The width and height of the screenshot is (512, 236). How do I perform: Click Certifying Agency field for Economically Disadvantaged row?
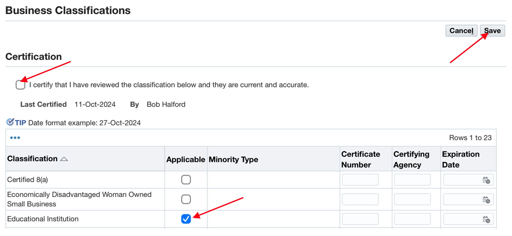pos(412,199)
